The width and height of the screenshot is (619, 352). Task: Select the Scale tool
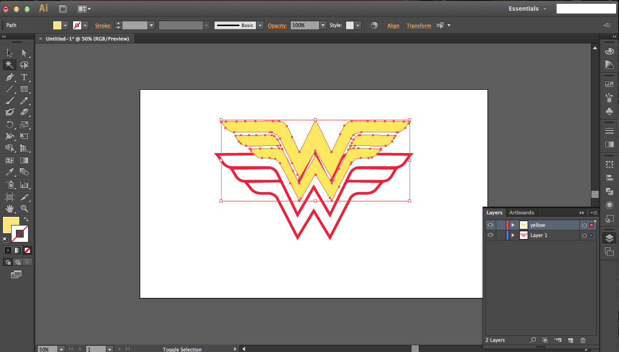[24, 125]
